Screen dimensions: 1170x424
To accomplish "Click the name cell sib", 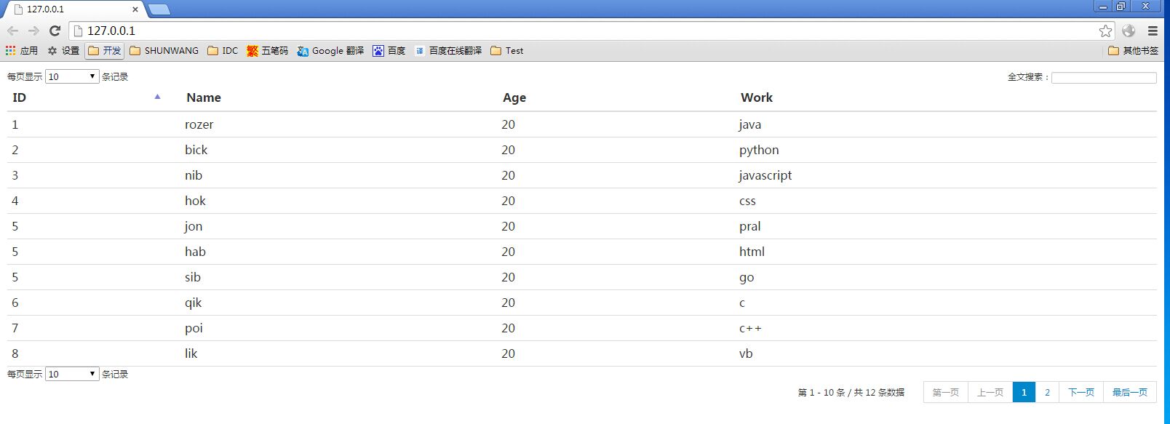I will tap(193, 277).
